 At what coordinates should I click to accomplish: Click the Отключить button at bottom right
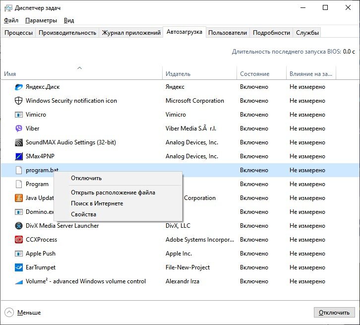click(x=334, y=313)
